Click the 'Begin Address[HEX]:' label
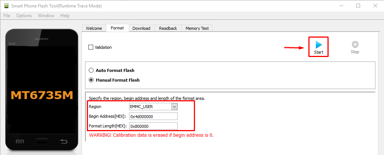Image resolution: width=384 pixels, height=155 pixels. (107, 117)
